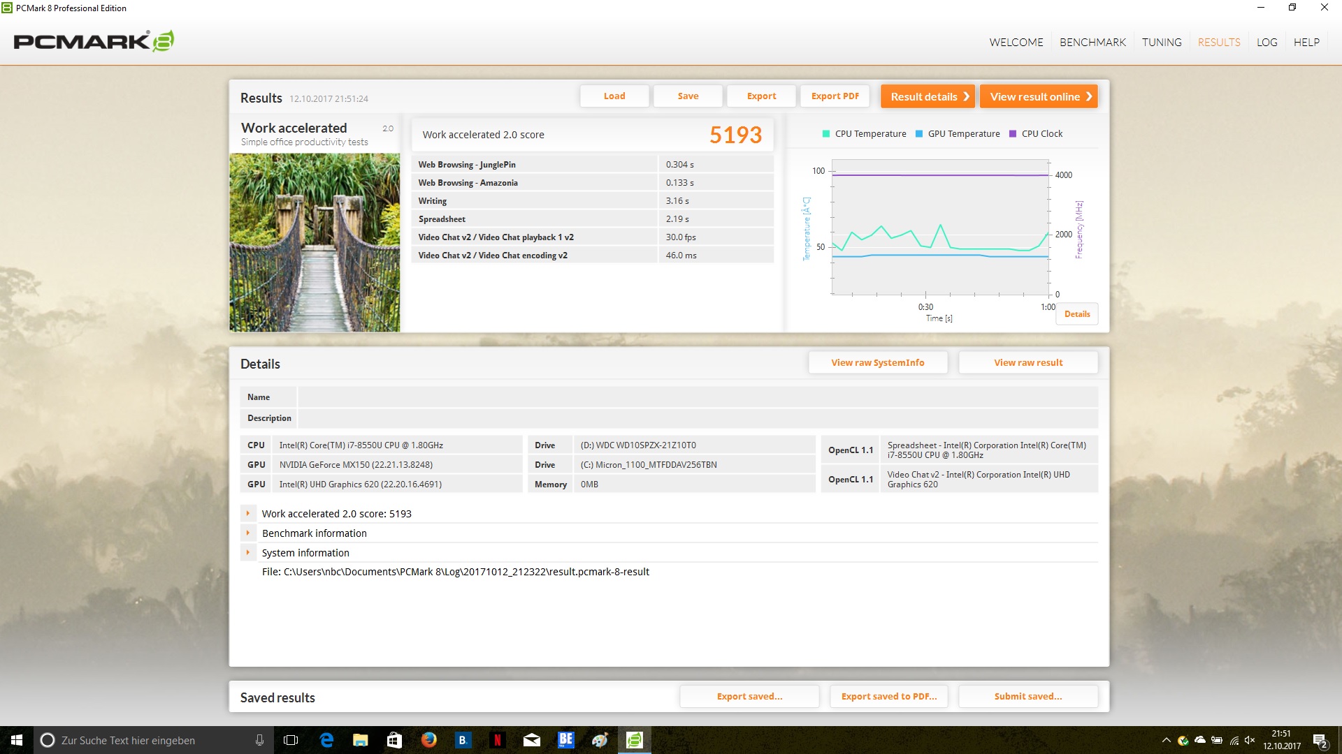Click the Export PDF button
1342x754 pixels.
pyautogui.click(x=835, y=96)
